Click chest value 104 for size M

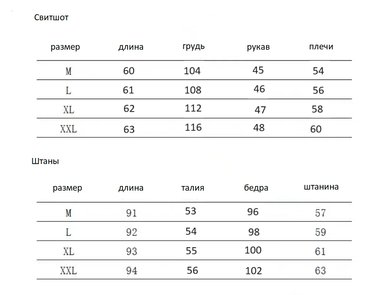click(x=192, y=71)
